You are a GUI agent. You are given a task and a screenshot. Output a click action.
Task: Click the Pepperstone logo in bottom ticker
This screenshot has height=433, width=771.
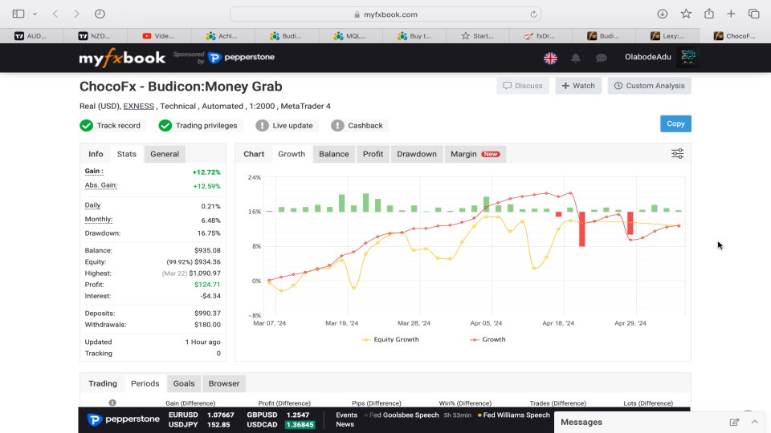(x=124, y=419)
